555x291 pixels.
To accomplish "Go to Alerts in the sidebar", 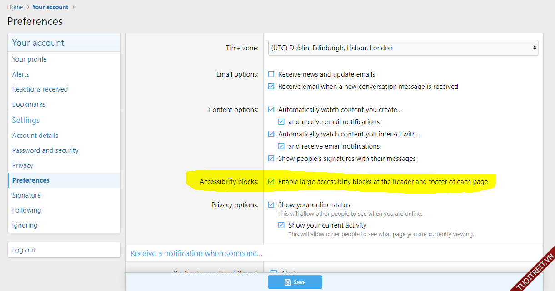I will click(x=21, y=74).
